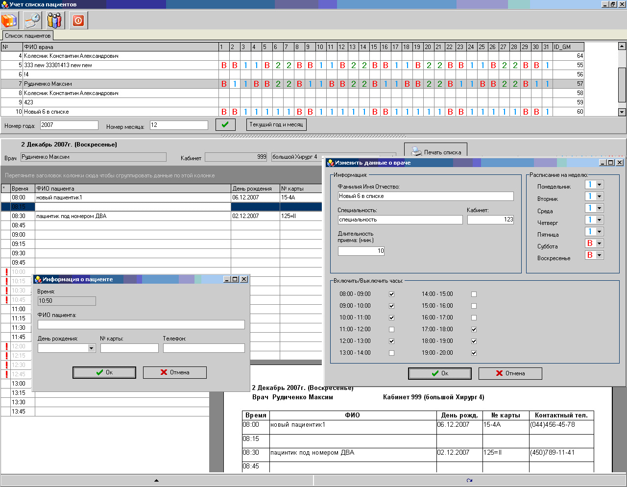This screenshot has height=487, width=627.
Task: Select the Новый 6 в списке row
Action: [x=292, y=112]
